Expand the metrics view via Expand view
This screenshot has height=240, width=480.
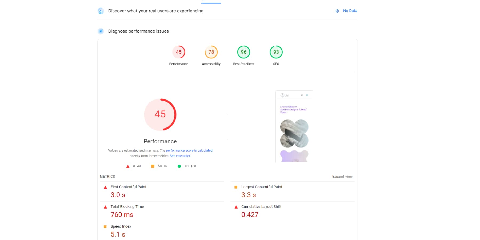[342, 176]
